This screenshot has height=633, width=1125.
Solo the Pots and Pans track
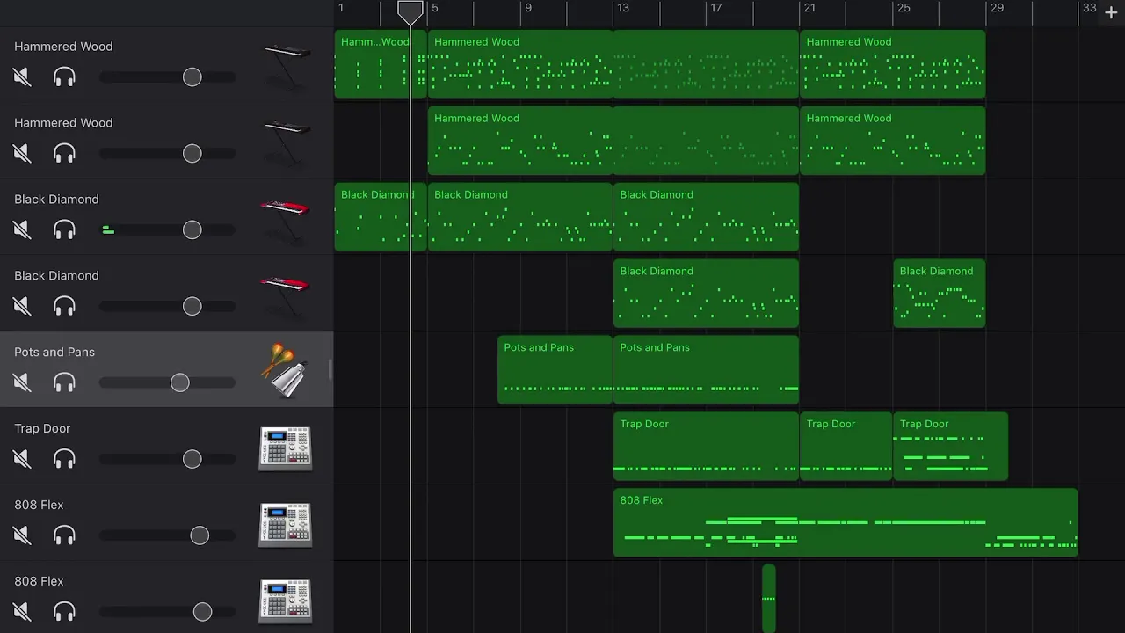pyautogui.click(x=64, y=382)
